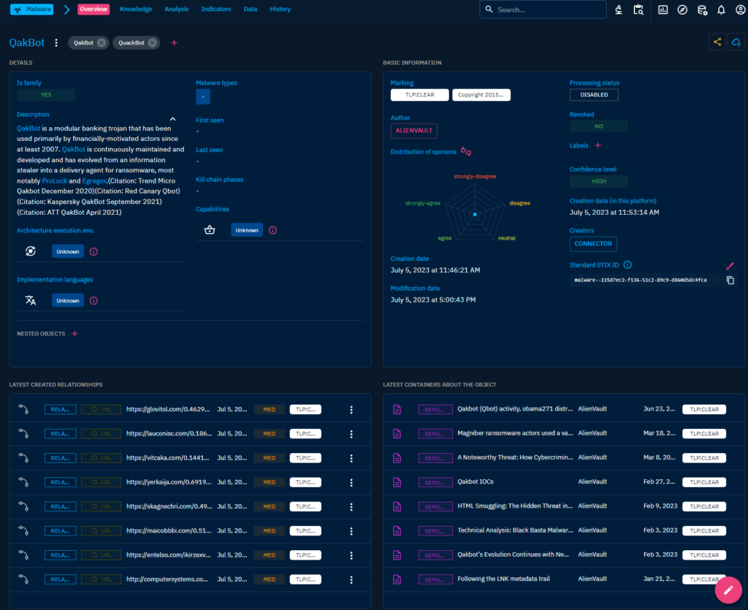Click the orange share icon

click(717, 42)
